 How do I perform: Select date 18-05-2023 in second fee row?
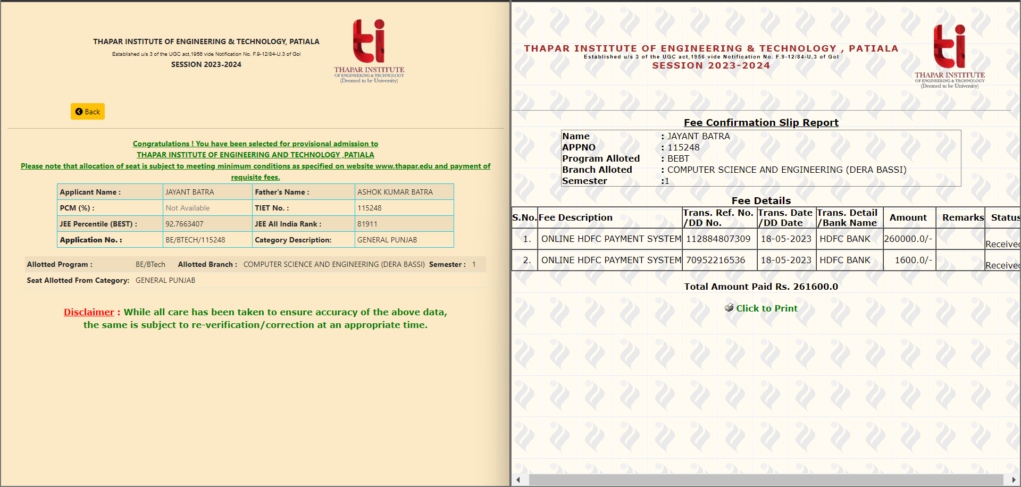point(786,260)
